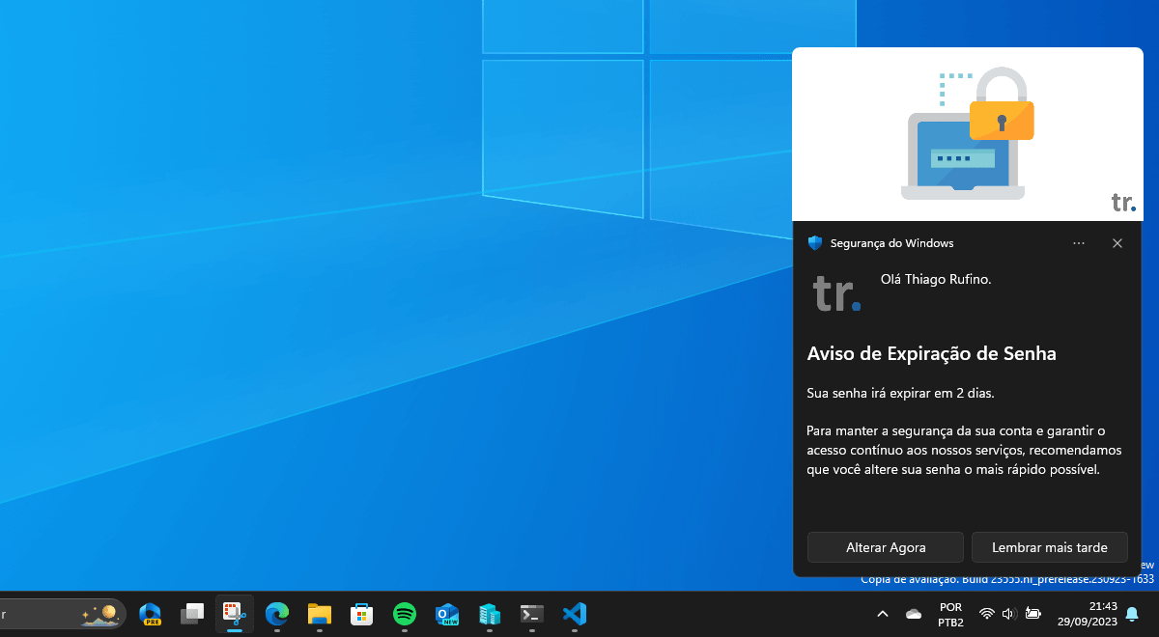Click the blue buildings app taskbar icon
The width and height of the screenshot is (1159, 637).
pos(490,614)
